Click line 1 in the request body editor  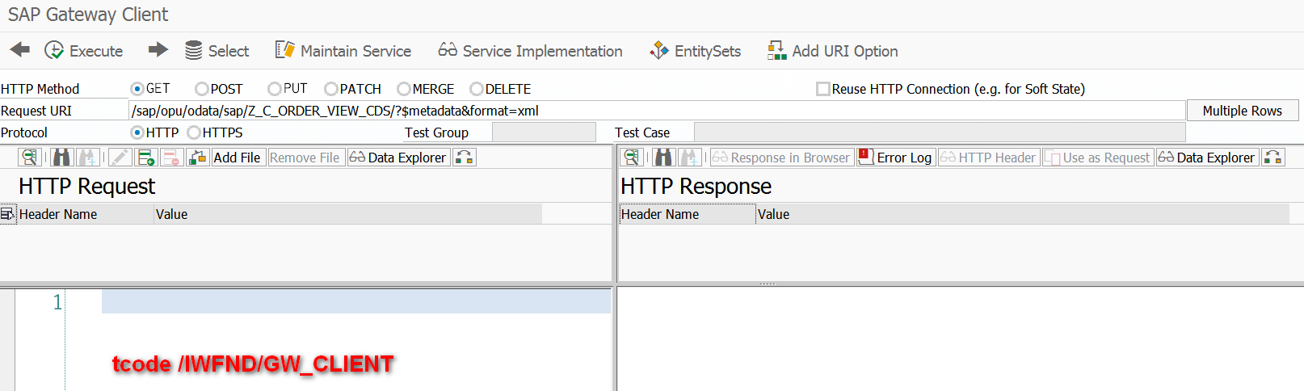355,302
